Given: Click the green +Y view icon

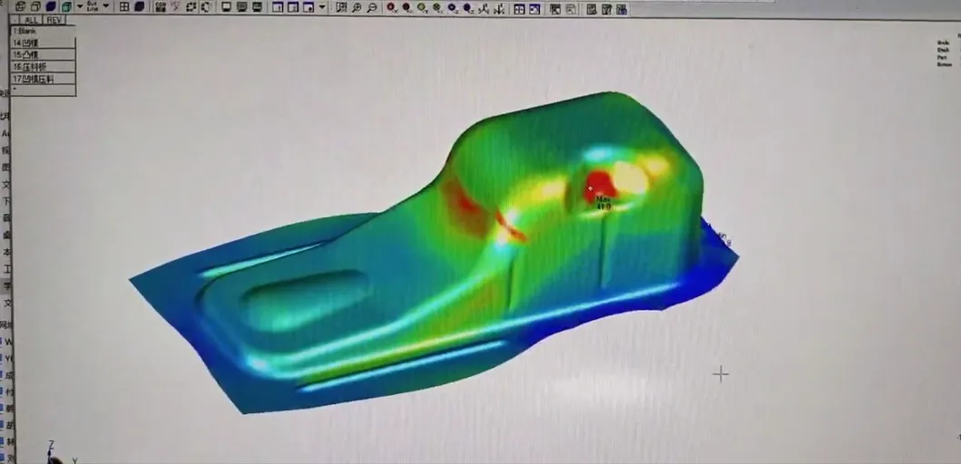Looking at the screenshot, I should pyautogui.click(x=422, y=7).
